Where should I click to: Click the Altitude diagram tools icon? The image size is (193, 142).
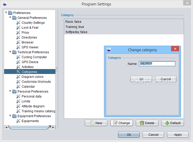[18, 106]
